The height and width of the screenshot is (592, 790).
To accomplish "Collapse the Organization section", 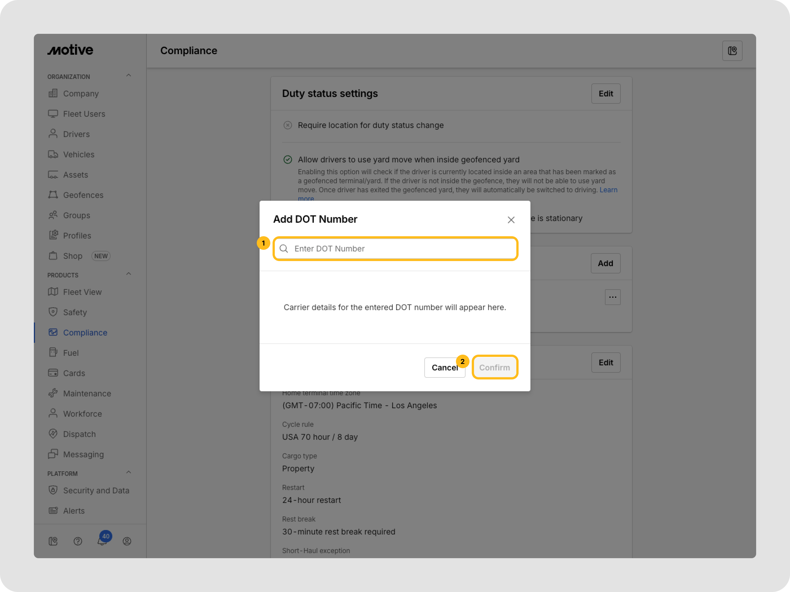I will [x=129, y=76].
